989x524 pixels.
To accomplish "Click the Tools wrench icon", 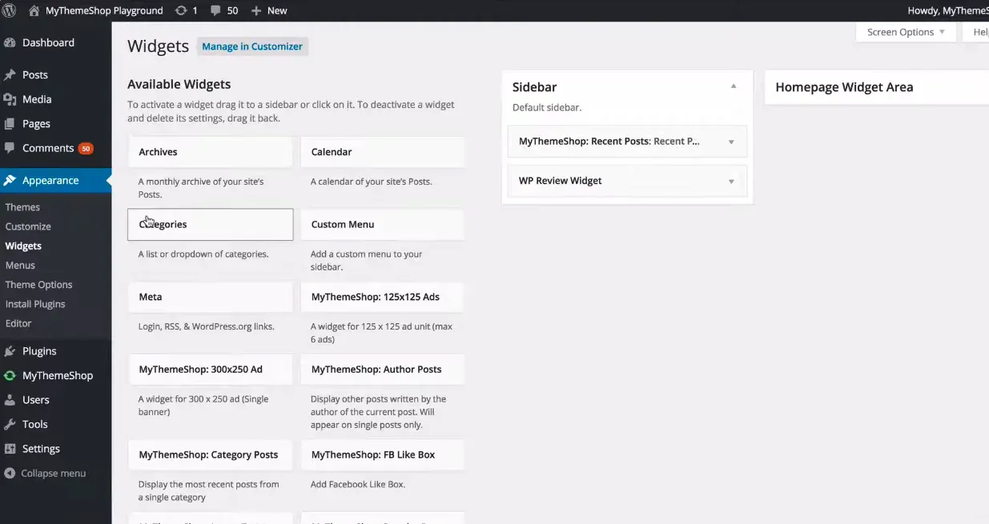I will click(x=10, y=424).
